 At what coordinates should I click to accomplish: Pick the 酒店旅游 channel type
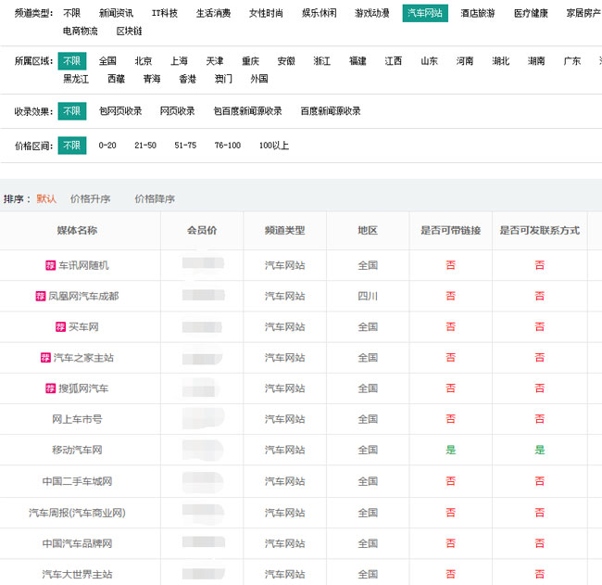[478, 14]
